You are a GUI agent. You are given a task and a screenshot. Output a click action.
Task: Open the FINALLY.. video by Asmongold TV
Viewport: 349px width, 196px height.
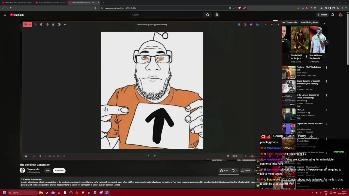pos(300,110)
